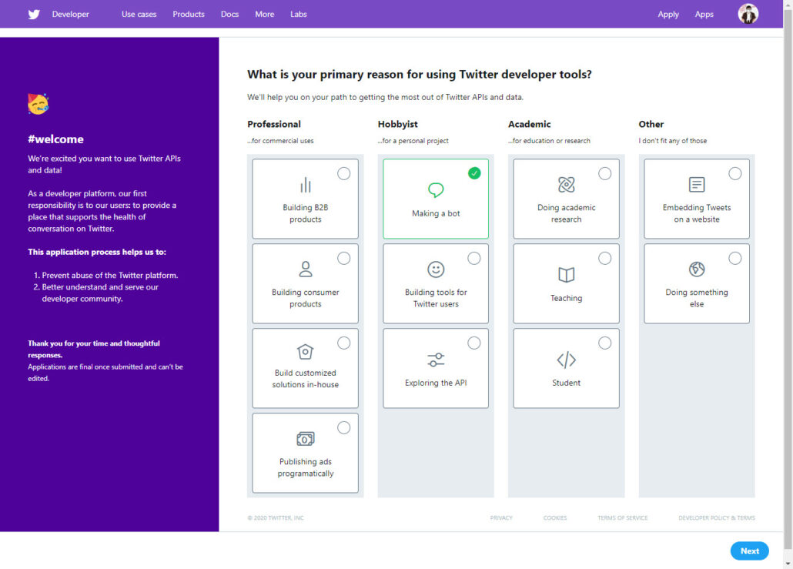Click the speech bubble icon for Making a bot

436,190
